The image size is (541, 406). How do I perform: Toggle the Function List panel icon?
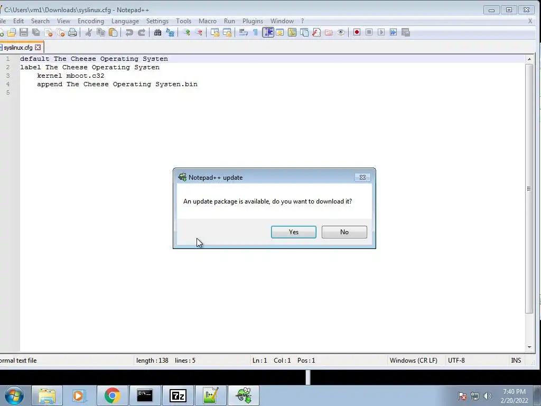click(316, 32)
